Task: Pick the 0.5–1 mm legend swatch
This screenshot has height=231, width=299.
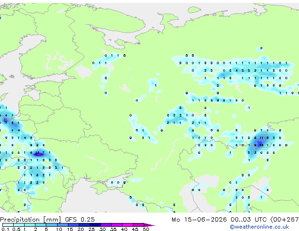Action: point(19,225)
